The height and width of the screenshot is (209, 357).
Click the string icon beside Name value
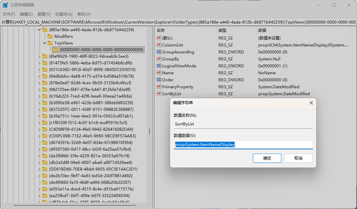(159, 73)
